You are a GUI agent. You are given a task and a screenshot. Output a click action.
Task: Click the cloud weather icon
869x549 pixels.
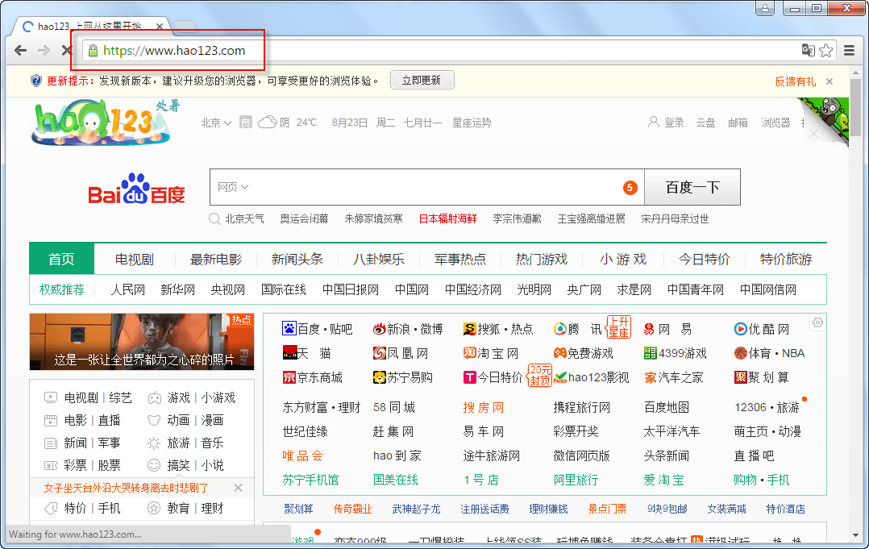point(267,122)
